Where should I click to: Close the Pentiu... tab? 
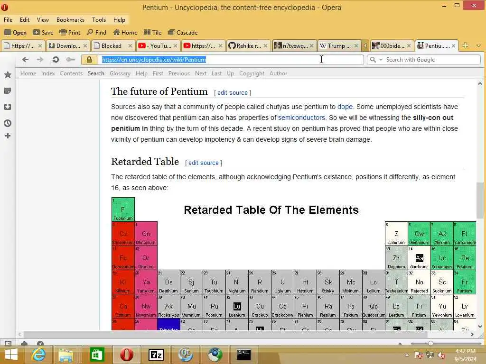pos(453,46)
